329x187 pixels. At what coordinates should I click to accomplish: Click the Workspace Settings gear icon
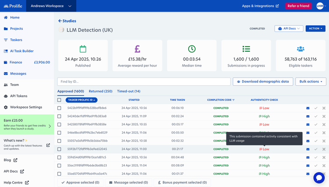(6, 107)
